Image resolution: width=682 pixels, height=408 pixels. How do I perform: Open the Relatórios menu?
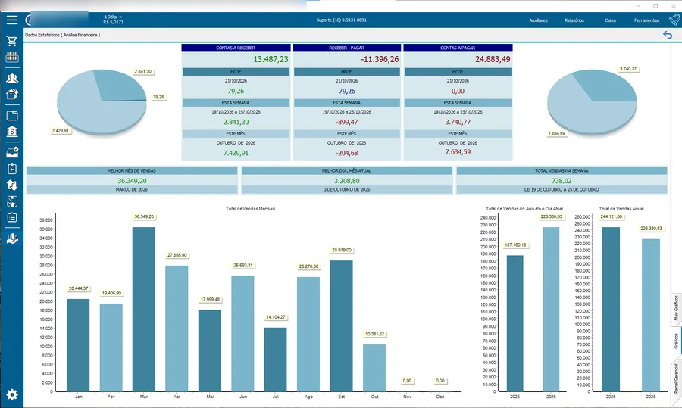pyautogui.click(x=574, y=20)
